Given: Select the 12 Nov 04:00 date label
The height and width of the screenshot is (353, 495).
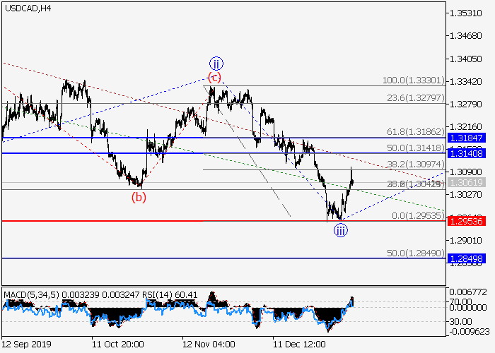Looking at the screenshot, I should pyautogui.click(x=209, y=345).
